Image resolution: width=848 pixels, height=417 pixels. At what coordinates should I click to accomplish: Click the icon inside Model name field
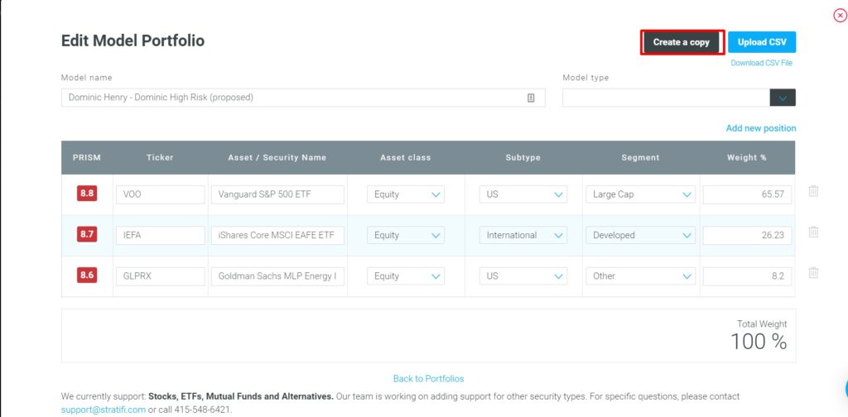[x=531, y=98]
